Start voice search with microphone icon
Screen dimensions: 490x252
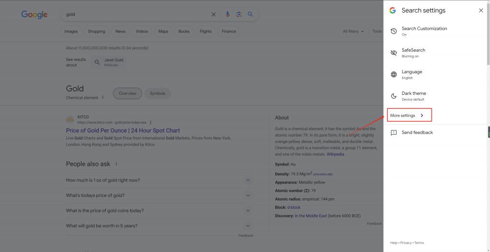227,14
